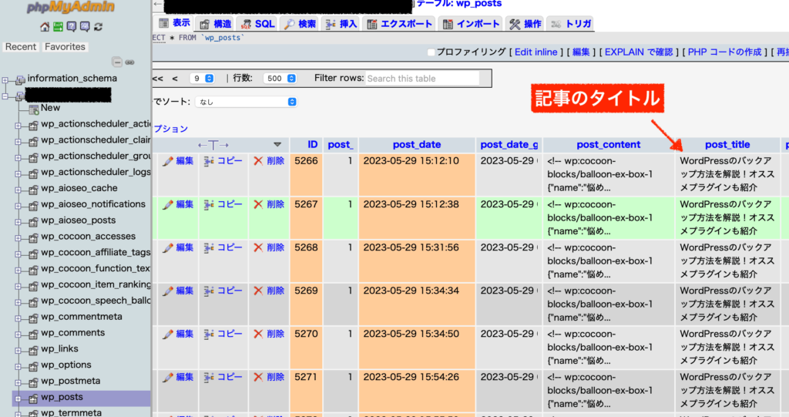
Task: Expand the wp_links table node
Action: (x=18, y=350)
